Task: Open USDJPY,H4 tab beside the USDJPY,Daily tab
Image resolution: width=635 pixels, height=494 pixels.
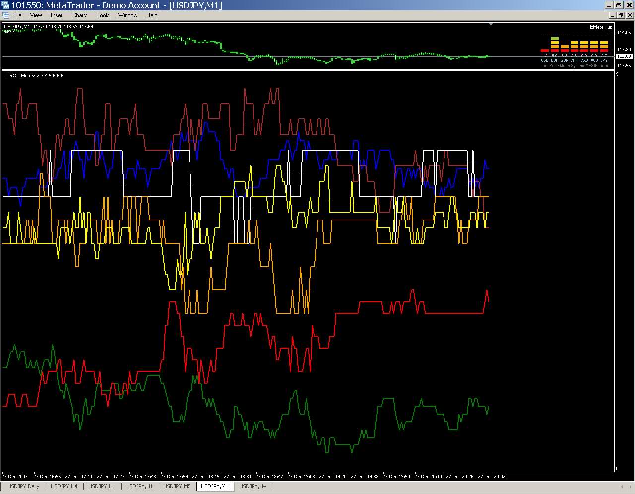Action: (x=64, y=486)
